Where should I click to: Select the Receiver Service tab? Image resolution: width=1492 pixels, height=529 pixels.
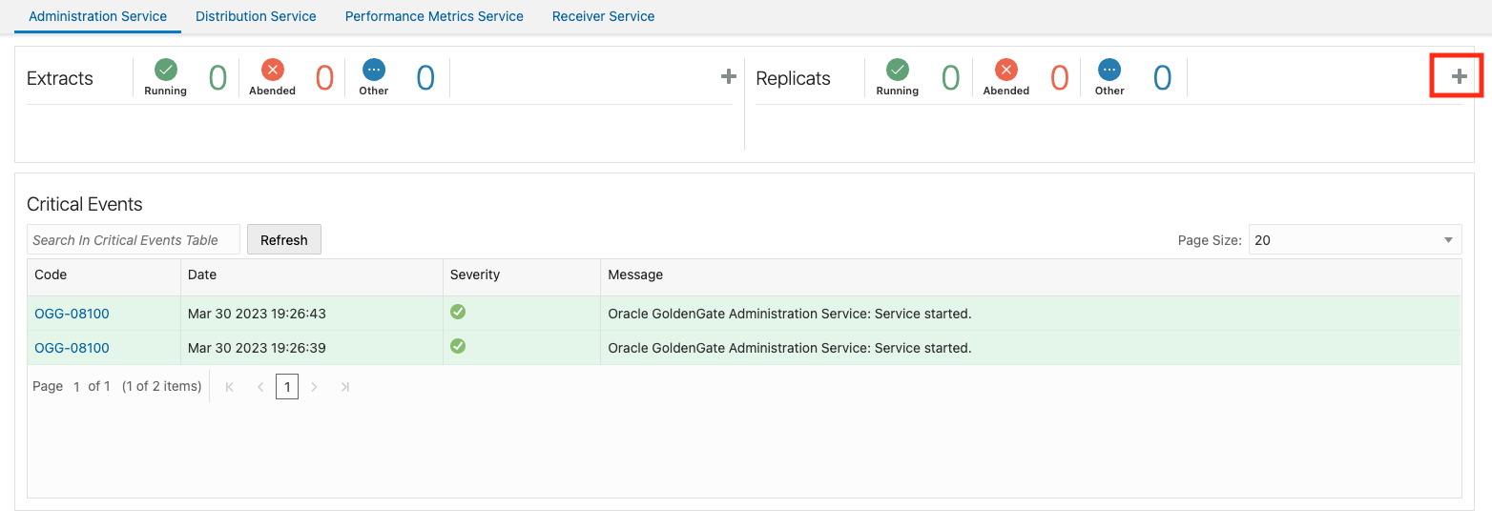click(x=603, y=16)
